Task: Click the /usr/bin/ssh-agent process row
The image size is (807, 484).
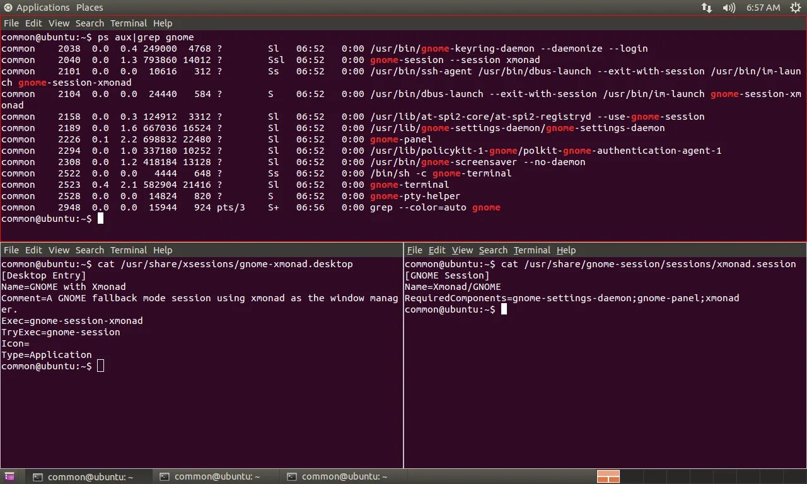Action: (401, 77)
